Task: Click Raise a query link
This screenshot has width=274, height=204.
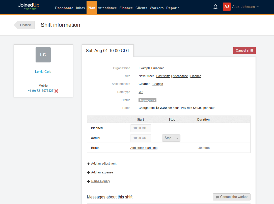Action: tap(101, 181)
